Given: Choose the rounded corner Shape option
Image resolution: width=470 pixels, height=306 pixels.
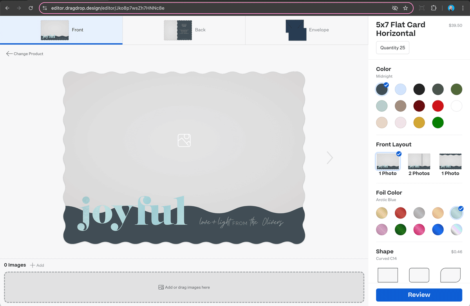Looking at the screenshot, I should click(419, 275).
